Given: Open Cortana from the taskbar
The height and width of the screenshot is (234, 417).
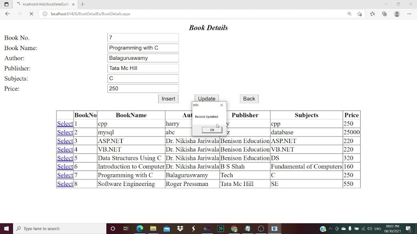Looking at the screenshot, I should click(x=113, y=228).
